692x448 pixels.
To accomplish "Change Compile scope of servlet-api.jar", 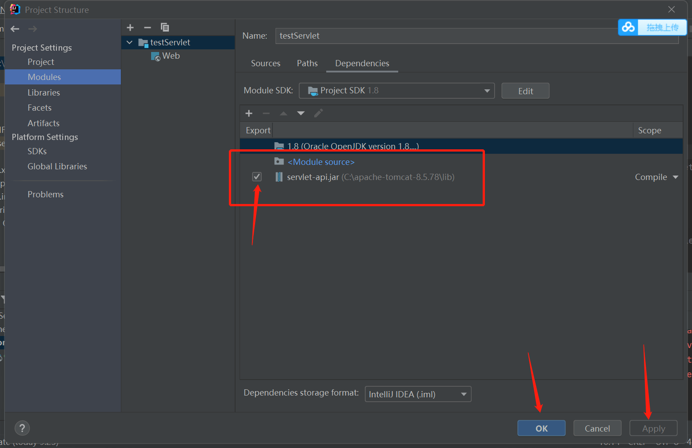I will coord(656,177).
